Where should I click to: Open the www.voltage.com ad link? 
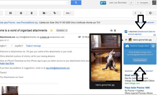[x=132, y=83]
